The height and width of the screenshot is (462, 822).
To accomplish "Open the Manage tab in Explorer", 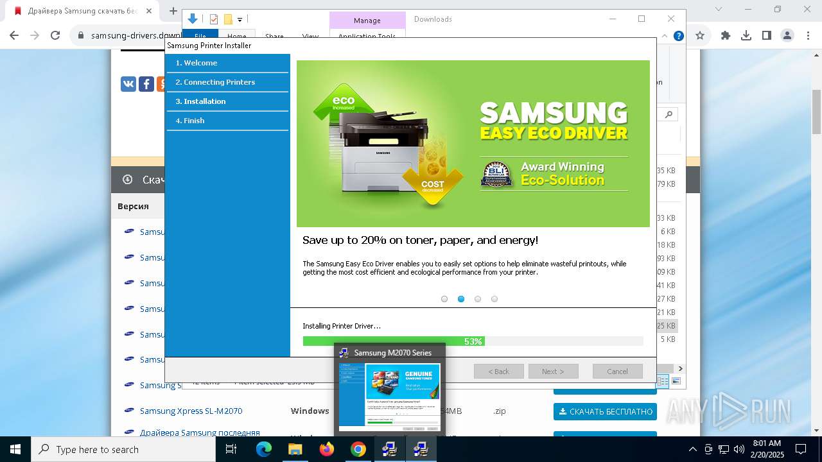I will coord(367,21).
